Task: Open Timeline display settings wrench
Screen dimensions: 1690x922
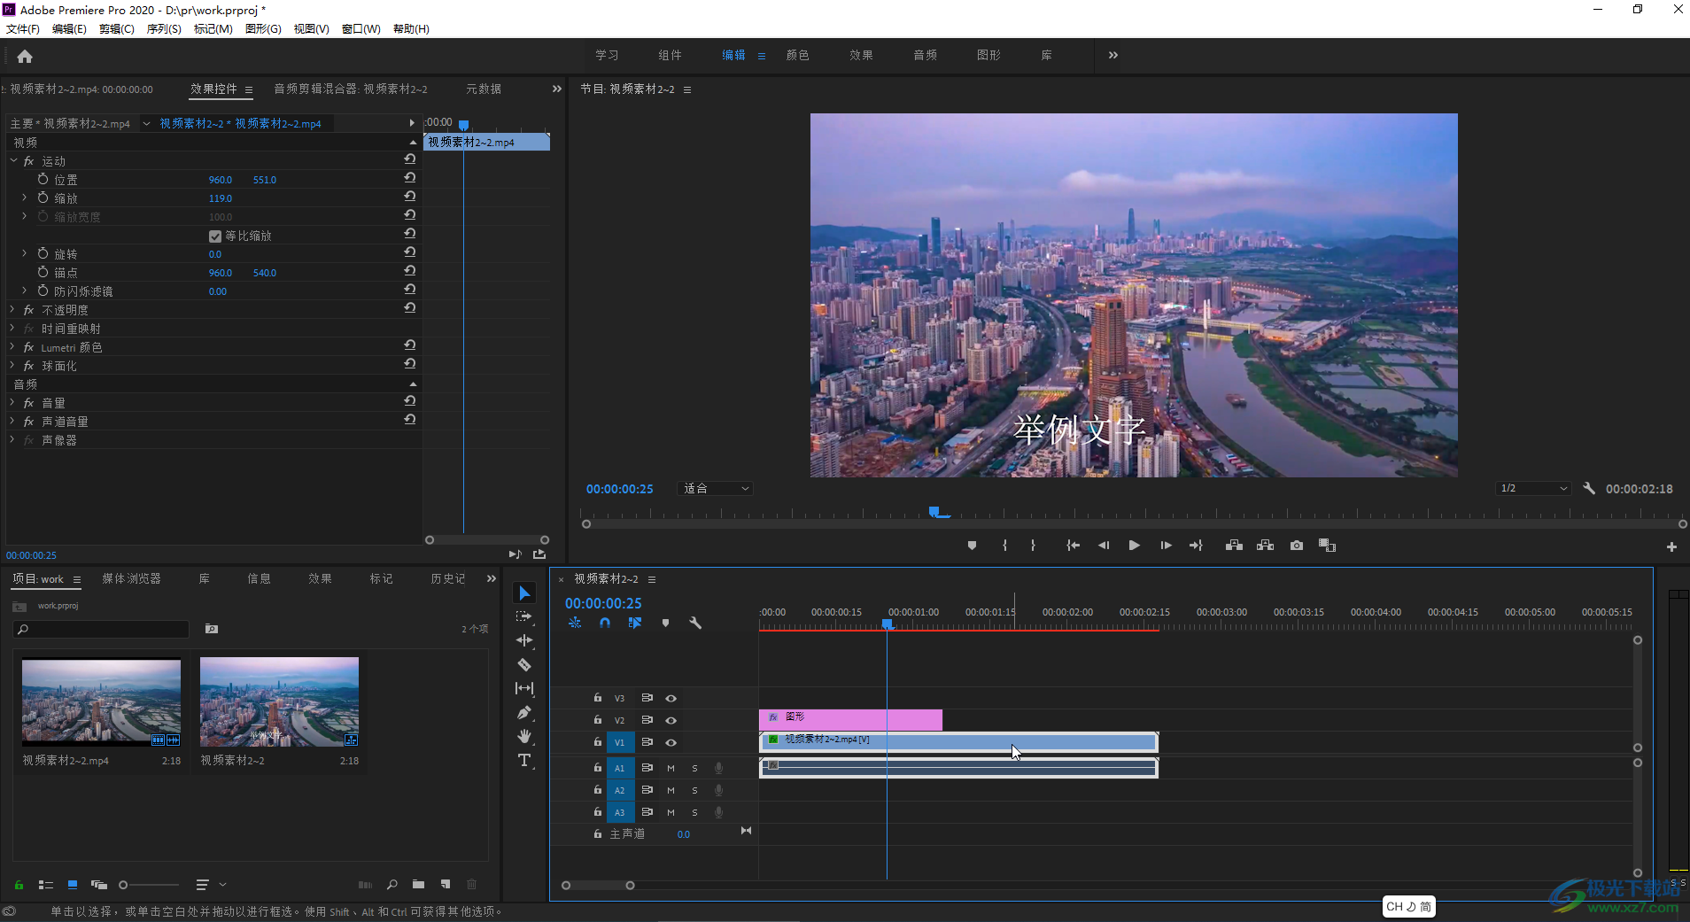Action: pos(695,623)
